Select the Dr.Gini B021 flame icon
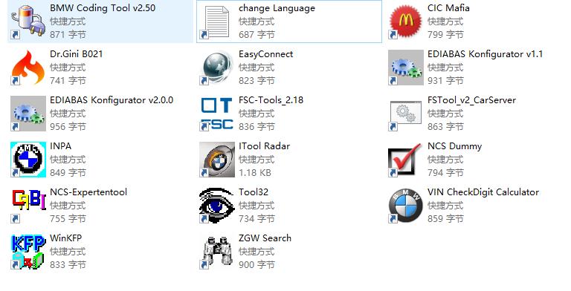Viewport: 571px width, 291px height. (x=28, y=68)
